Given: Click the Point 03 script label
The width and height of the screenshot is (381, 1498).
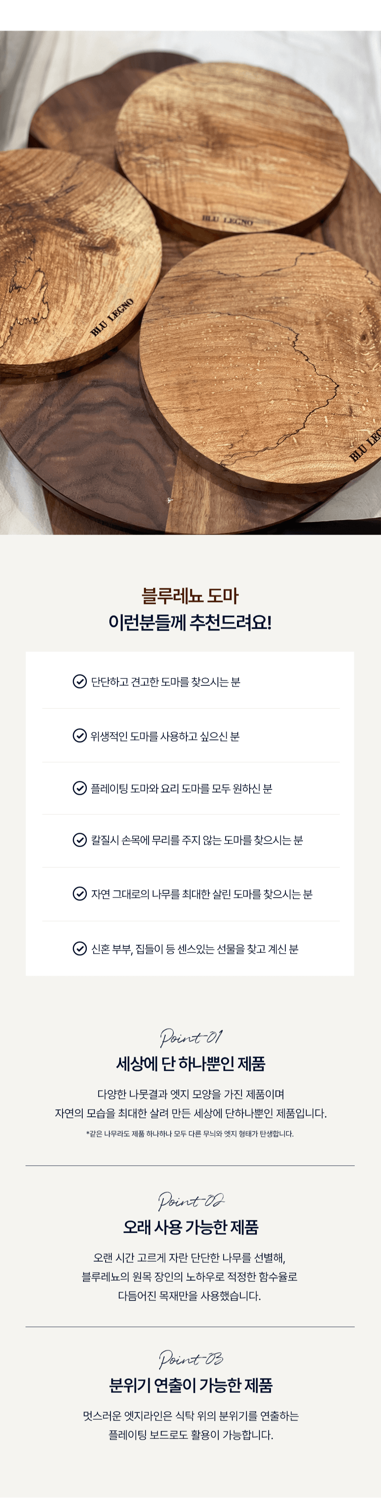Looking at the screenshot, I should [x=191, y=1359].
